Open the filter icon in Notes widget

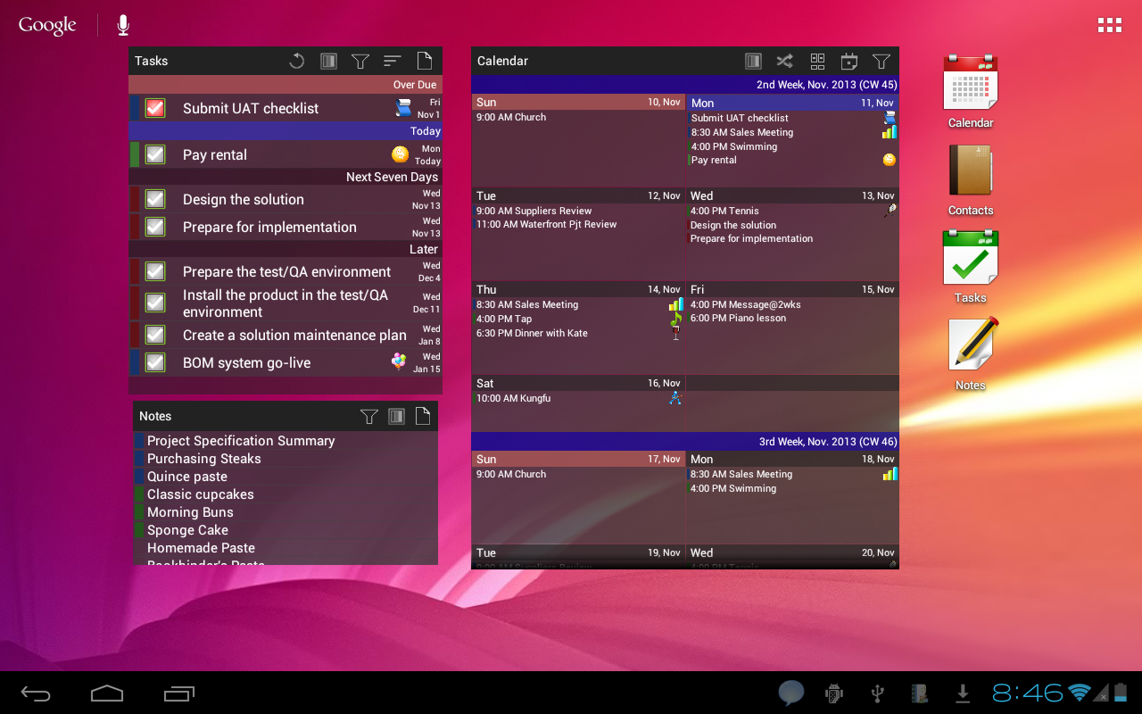(368, 416)
